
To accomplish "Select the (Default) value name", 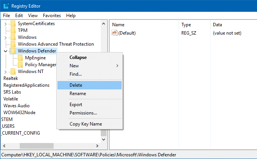I will tap(127, 33).
